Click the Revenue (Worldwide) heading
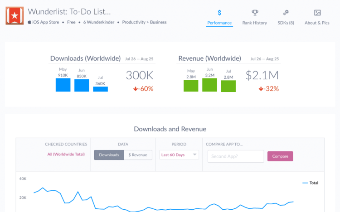 click(210, 58)
